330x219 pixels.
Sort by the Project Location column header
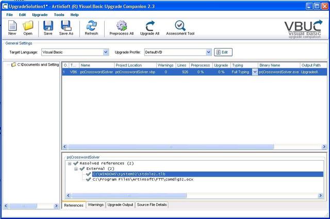tap(135, 66)
